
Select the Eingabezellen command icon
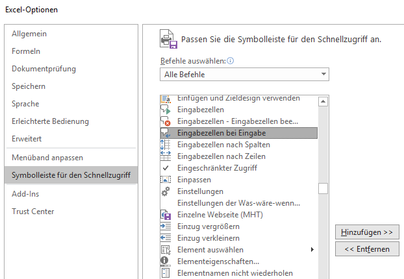[166, 110]
